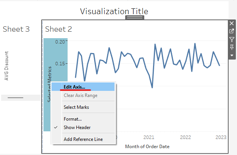Open the More Options arrow on Sheet 2
Viewport: 237px width, 155px height.
pyautogui.click(x=232, y=55)
